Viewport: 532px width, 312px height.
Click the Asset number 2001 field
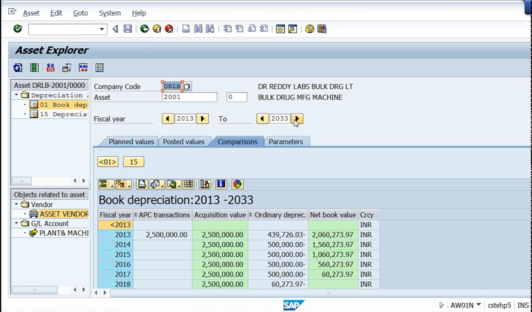(190, 97)
